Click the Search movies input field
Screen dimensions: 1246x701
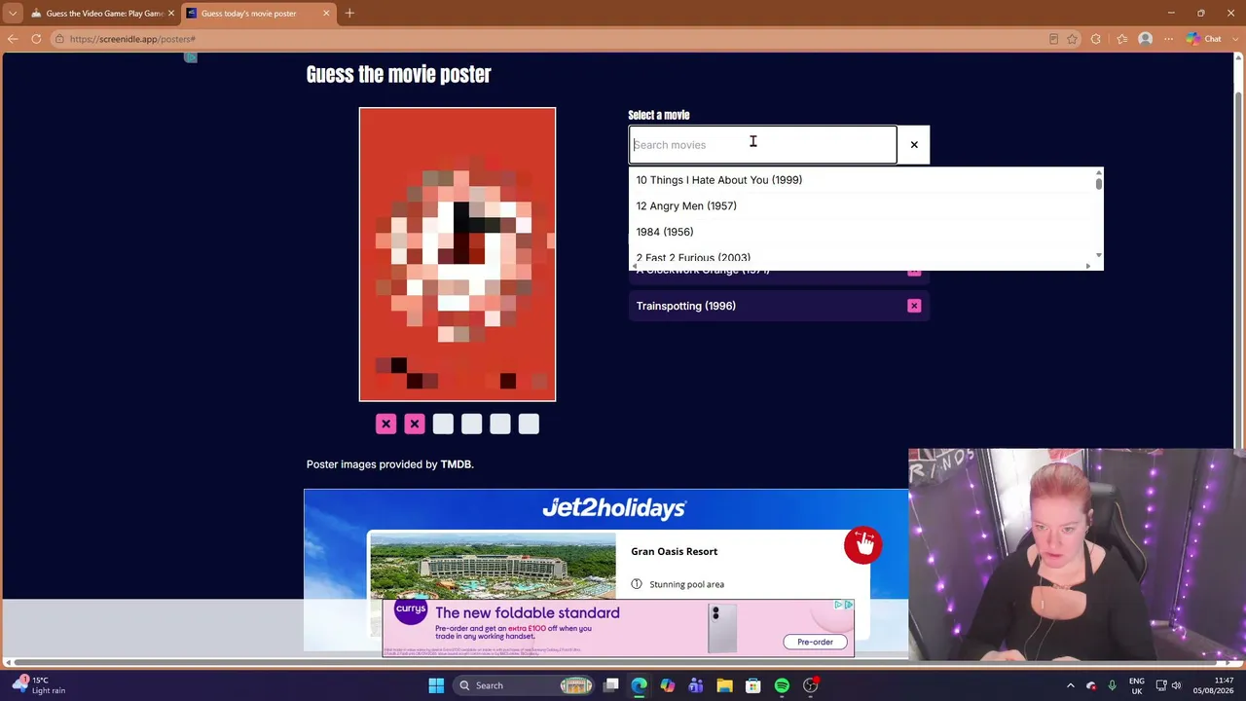pyautogui.click(x=762, y=145)
